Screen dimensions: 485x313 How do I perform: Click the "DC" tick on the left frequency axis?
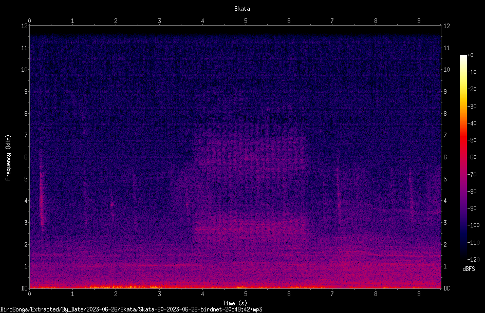pyautogui.click(x=24, y=288)
